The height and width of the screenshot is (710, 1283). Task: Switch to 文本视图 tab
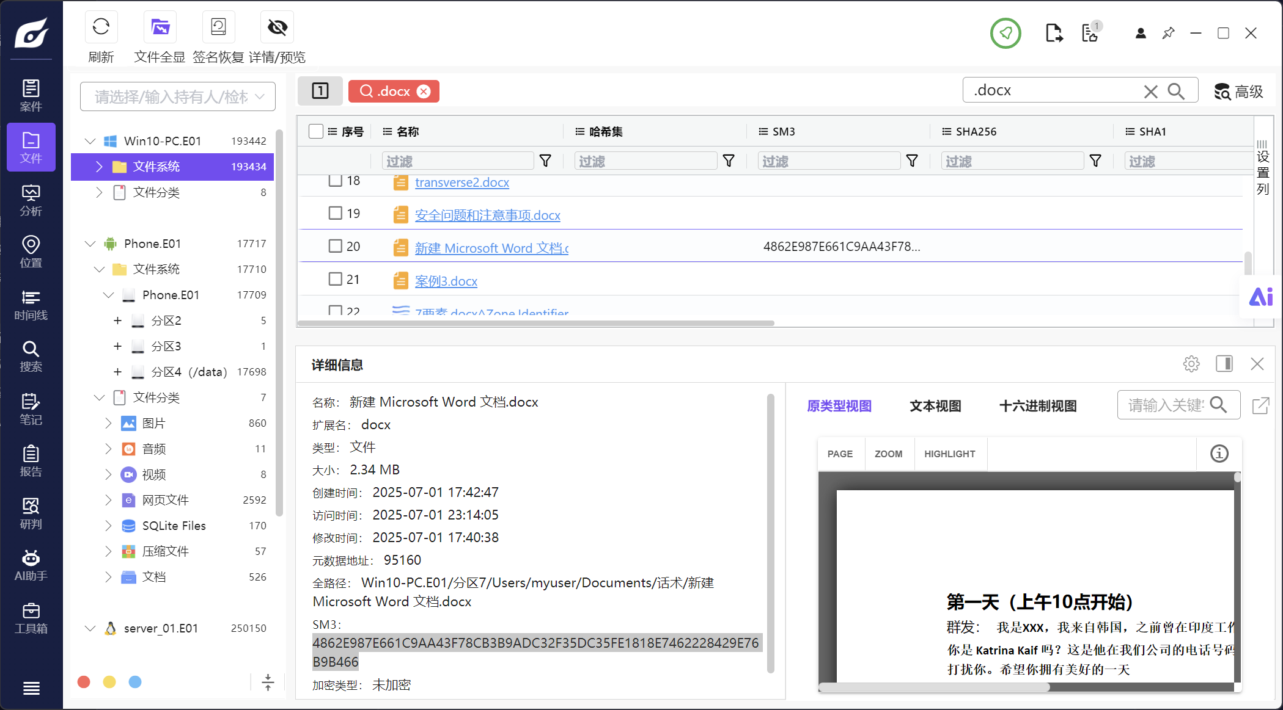[935, 406]
